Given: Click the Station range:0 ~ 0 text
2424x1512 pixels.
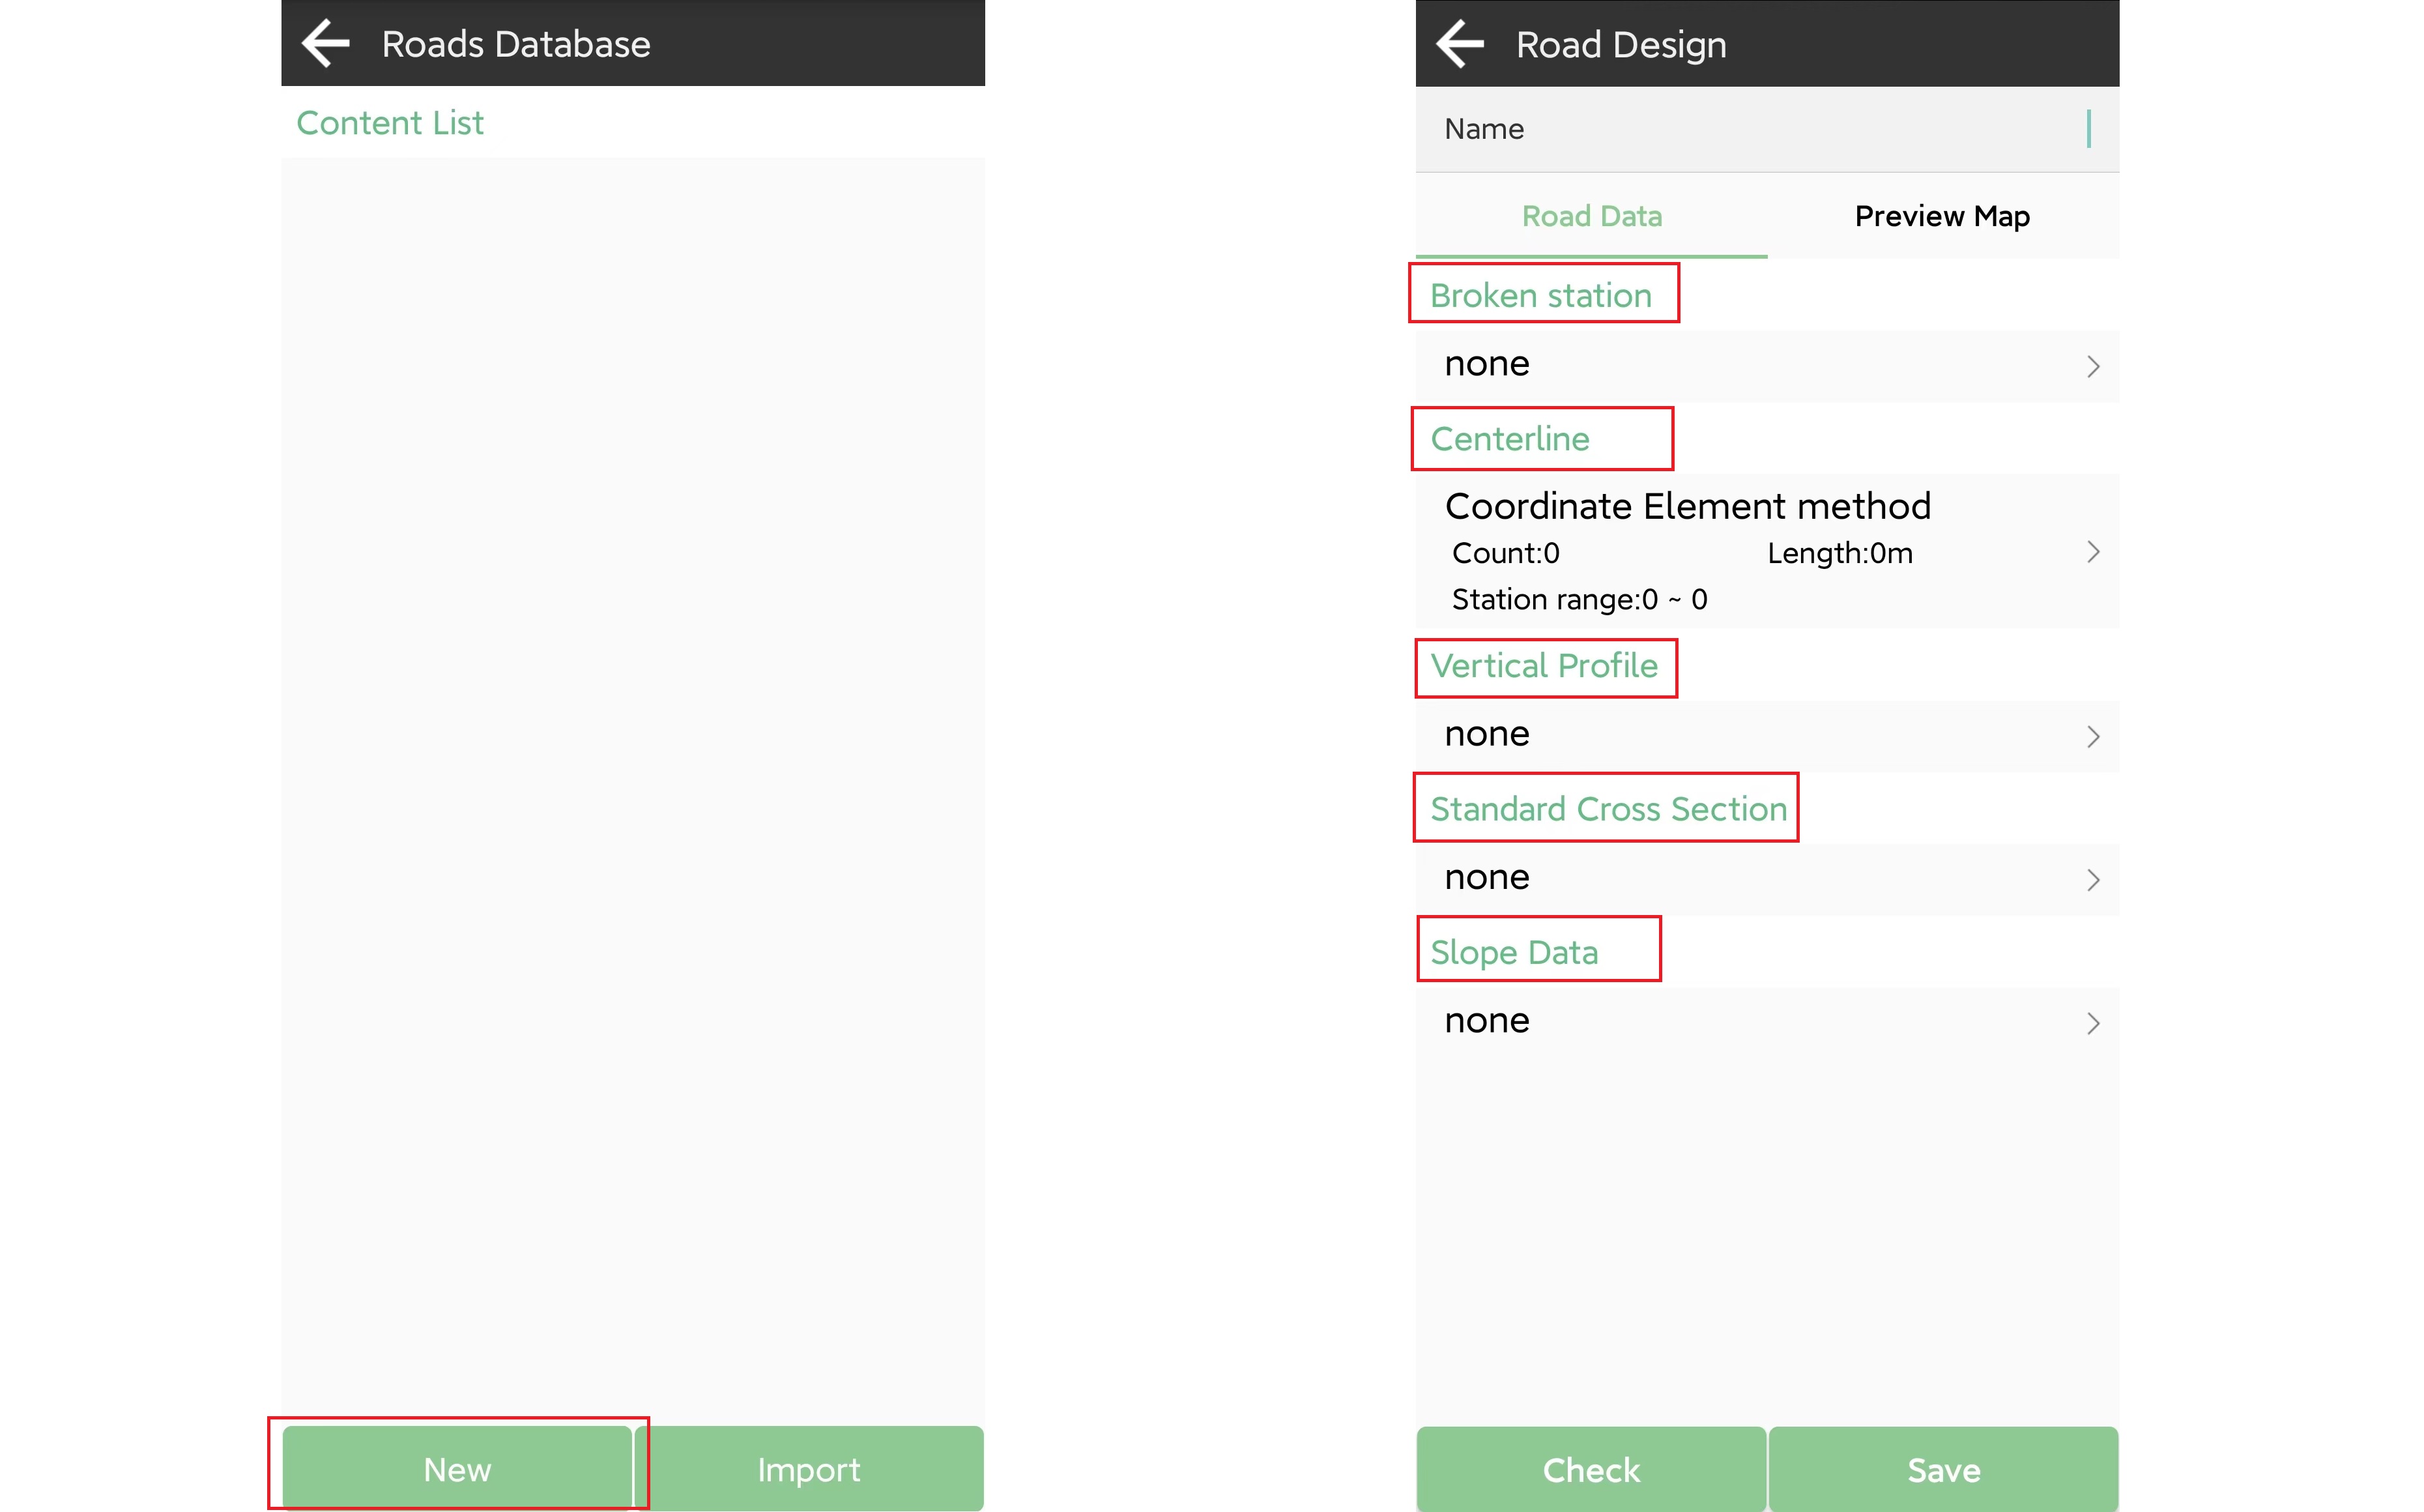Looking at the screenshot, I should click(1580, 599).
